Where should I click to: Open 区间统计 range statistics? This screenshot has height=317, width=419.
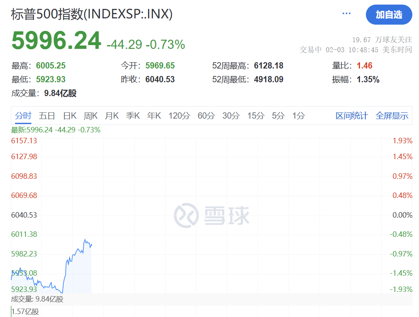pos(352,116)
